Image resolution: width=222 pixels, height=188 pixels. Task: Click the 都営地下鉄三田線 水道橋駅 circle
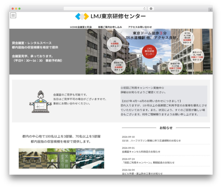point(118,66)
